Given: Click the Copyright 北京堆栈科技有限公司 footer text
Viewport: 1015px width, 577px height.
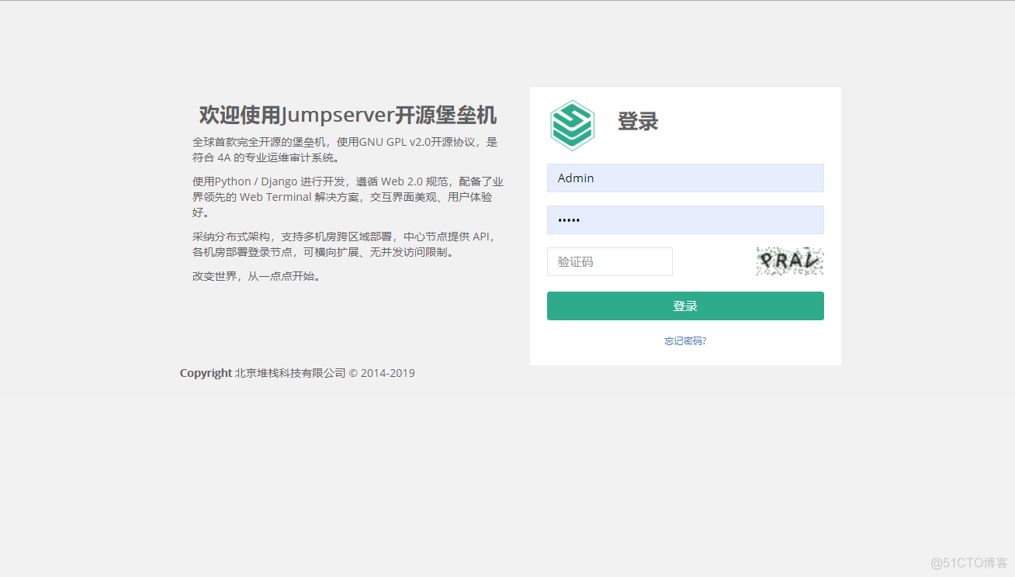Looking at the screenshot, I should [x=297, y=373].
